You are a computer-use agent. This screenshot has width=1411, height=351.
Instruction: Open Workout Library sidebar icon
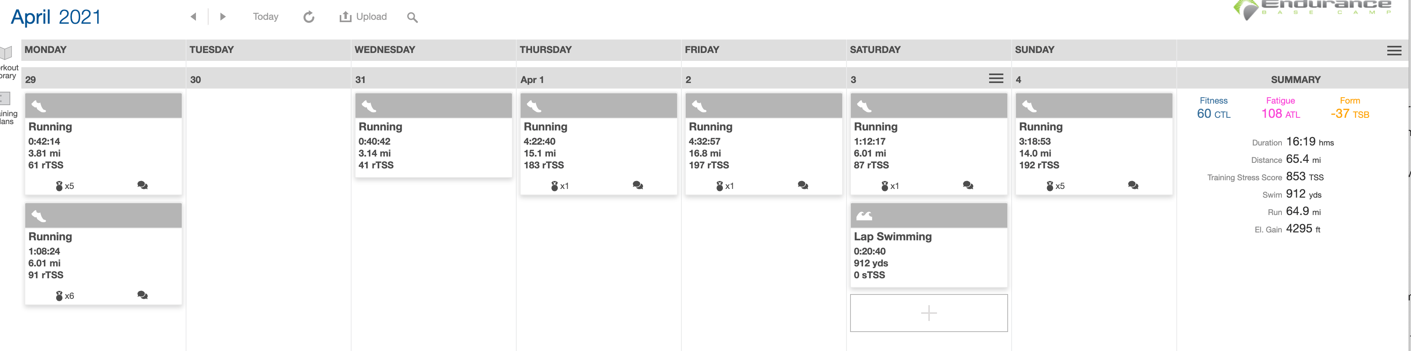click(7, 53)
